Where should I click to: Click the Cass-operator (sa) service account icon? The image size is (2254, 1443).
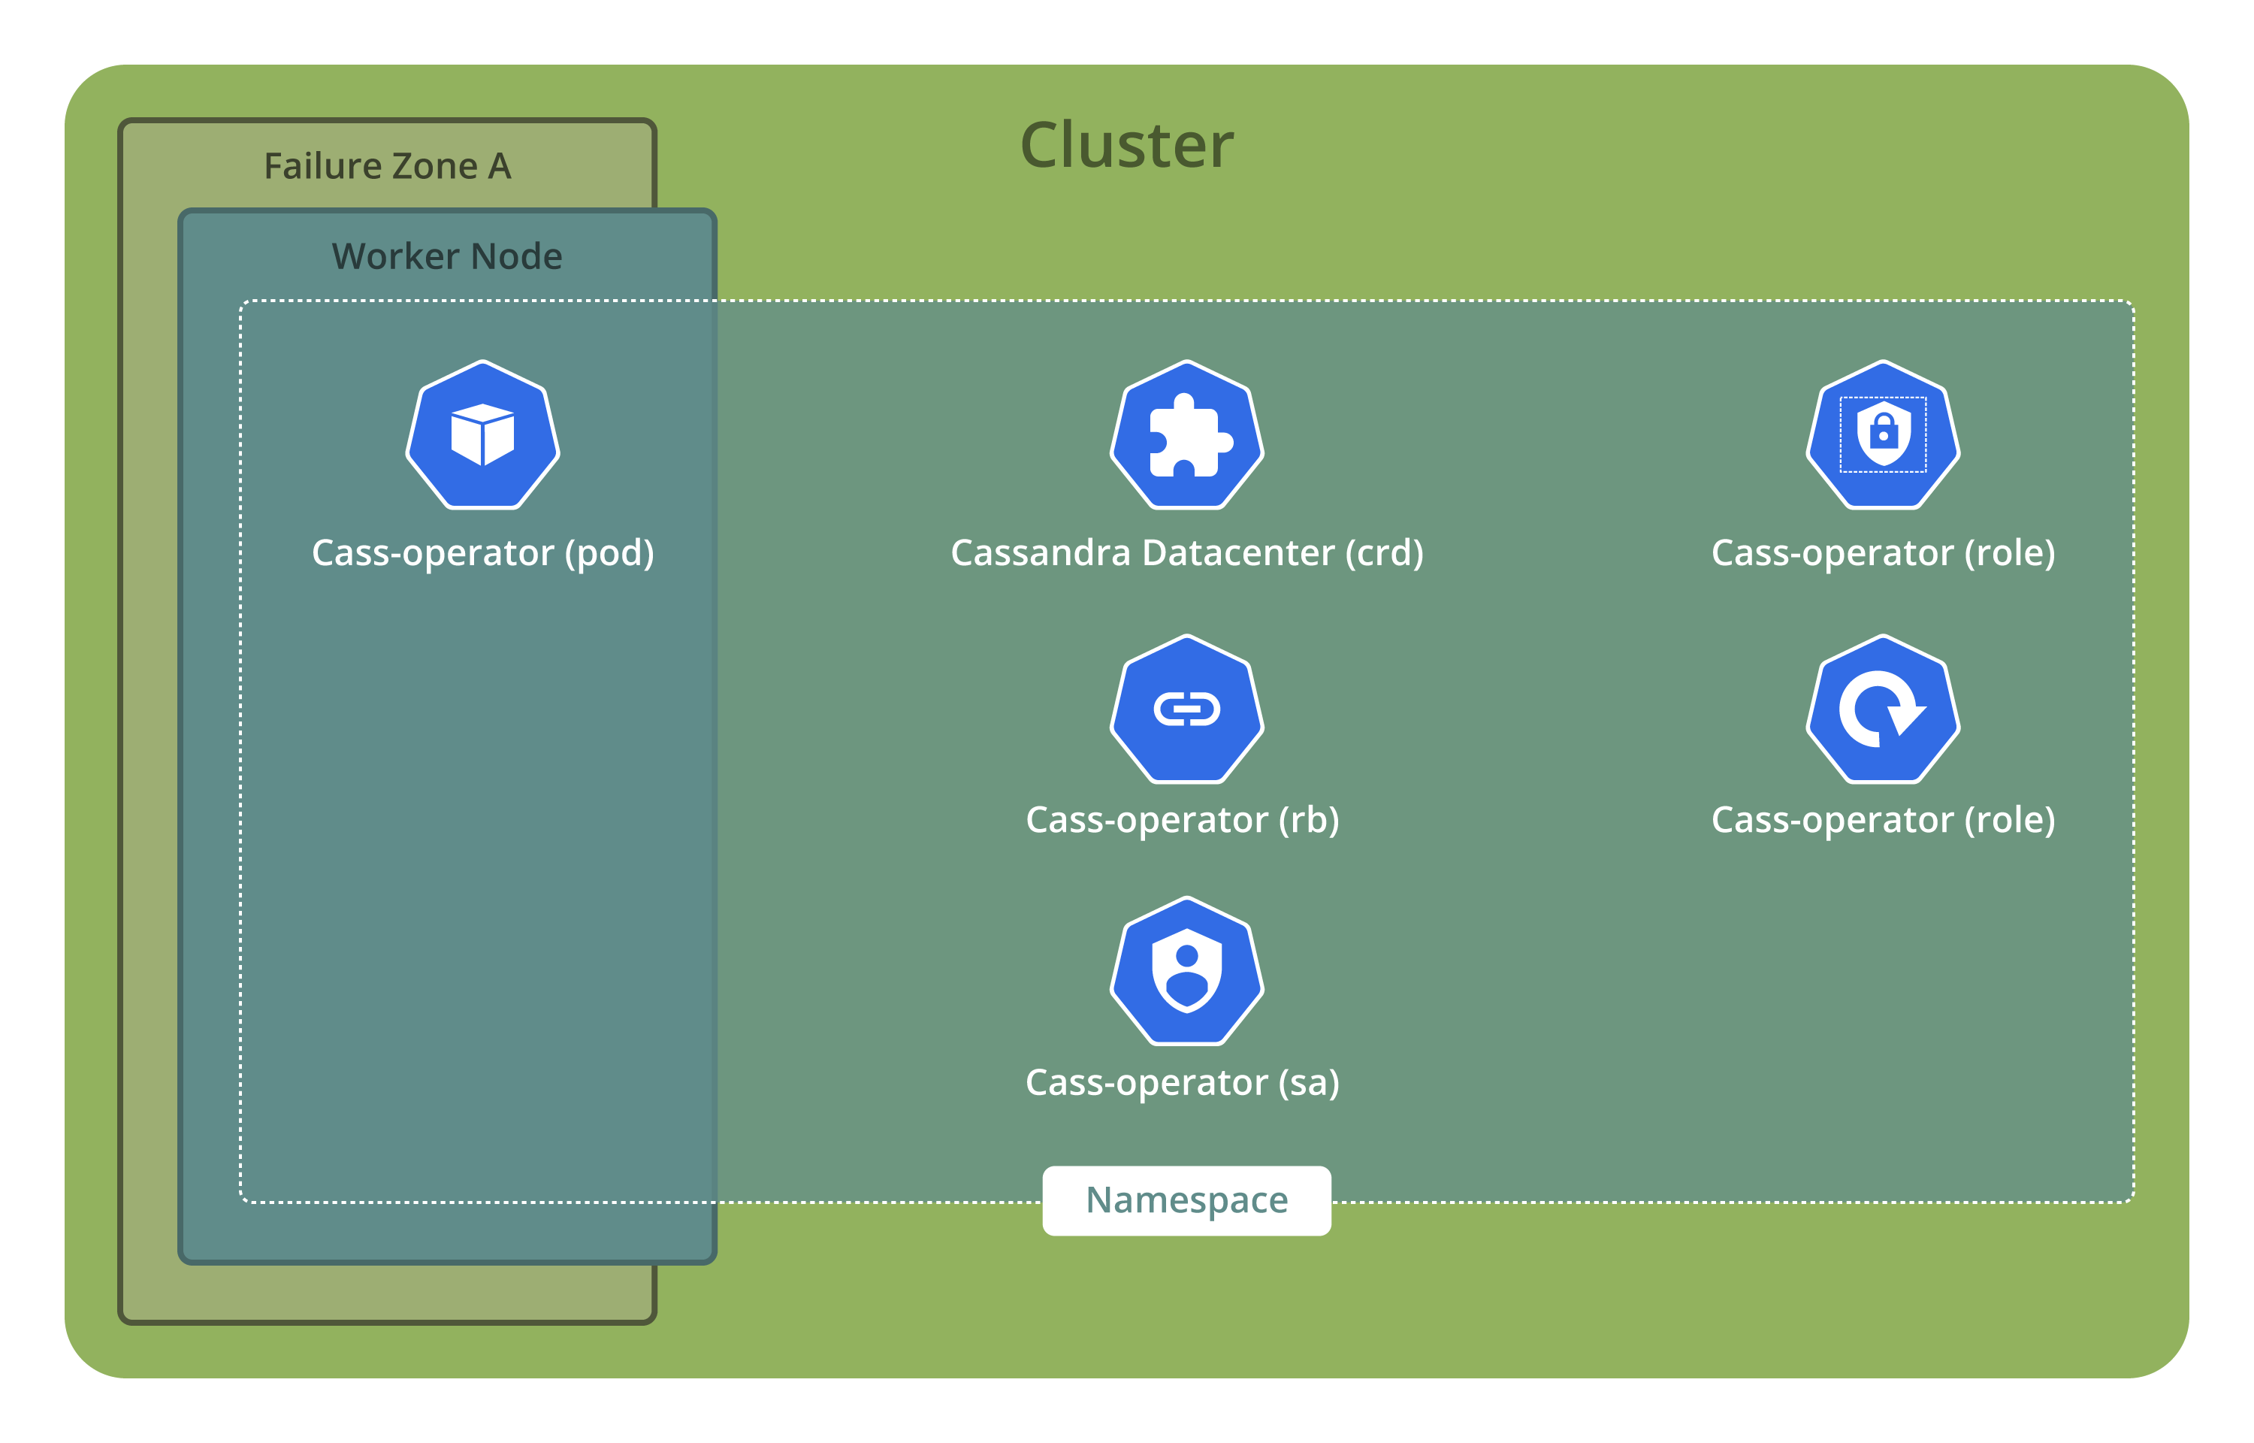[1185, 970]
